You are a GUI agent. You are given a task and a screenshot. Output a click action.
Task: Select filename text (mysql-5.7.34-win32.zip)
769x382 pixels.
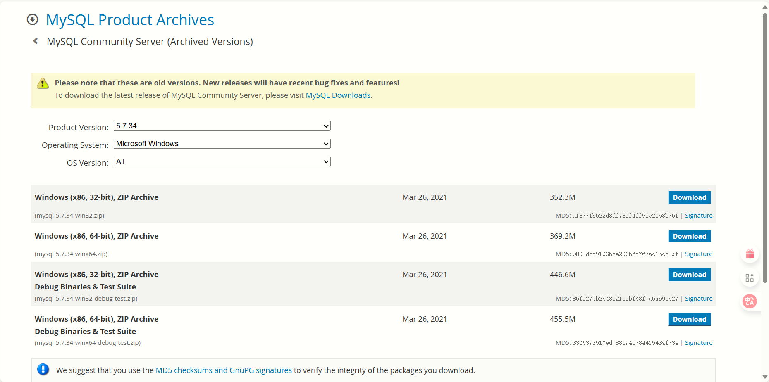[x=69, y=216]
